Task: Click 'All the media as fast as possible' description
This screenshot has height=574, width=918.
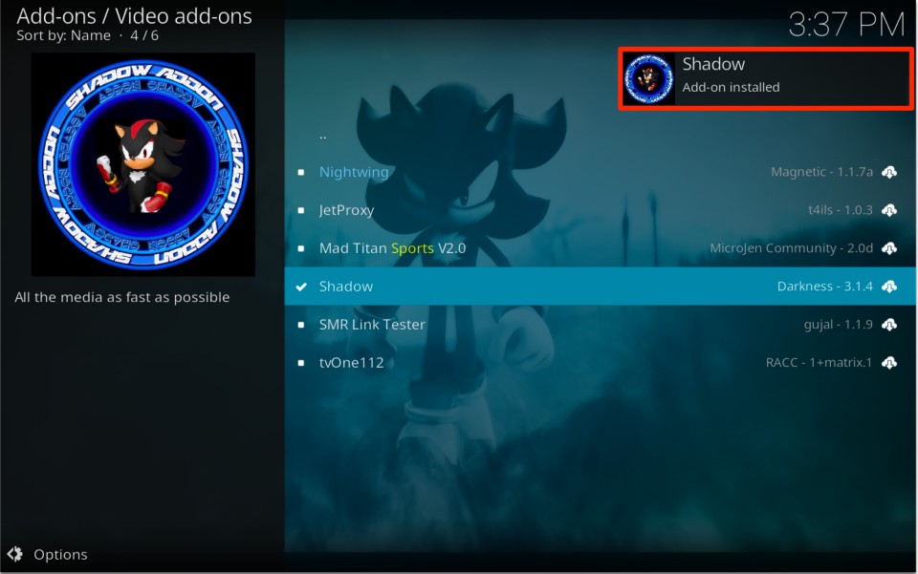Action: (x=121, y=298)
